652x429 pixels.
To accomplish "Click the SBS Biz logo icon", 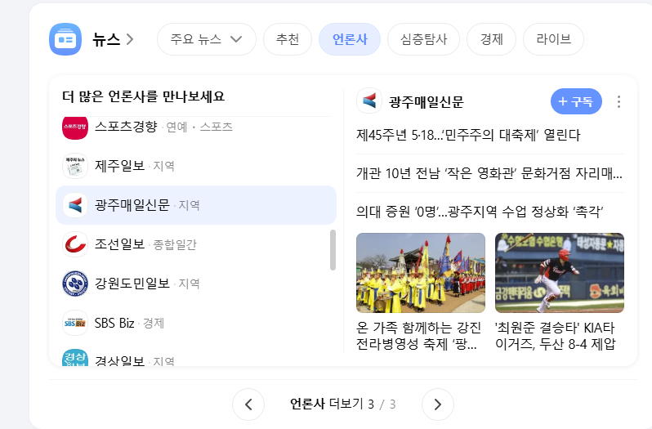I will point(75,323).
